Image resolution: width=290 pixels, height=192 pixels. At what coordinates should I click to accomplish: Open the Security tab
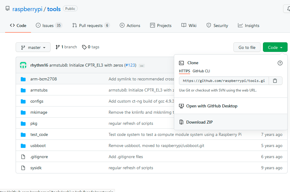click(217, 25)
